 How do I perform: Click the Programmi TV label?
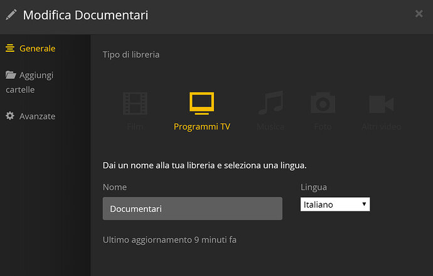pyautogui.click(x=202, y=126)
